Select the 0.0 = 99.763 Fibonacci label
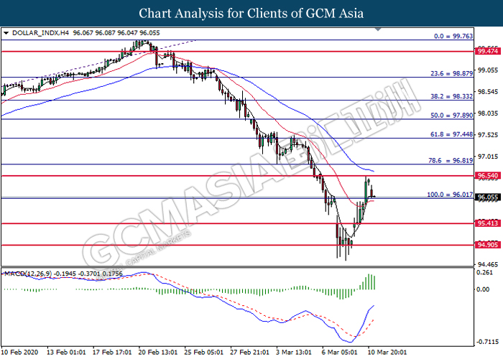 [453, 36]
